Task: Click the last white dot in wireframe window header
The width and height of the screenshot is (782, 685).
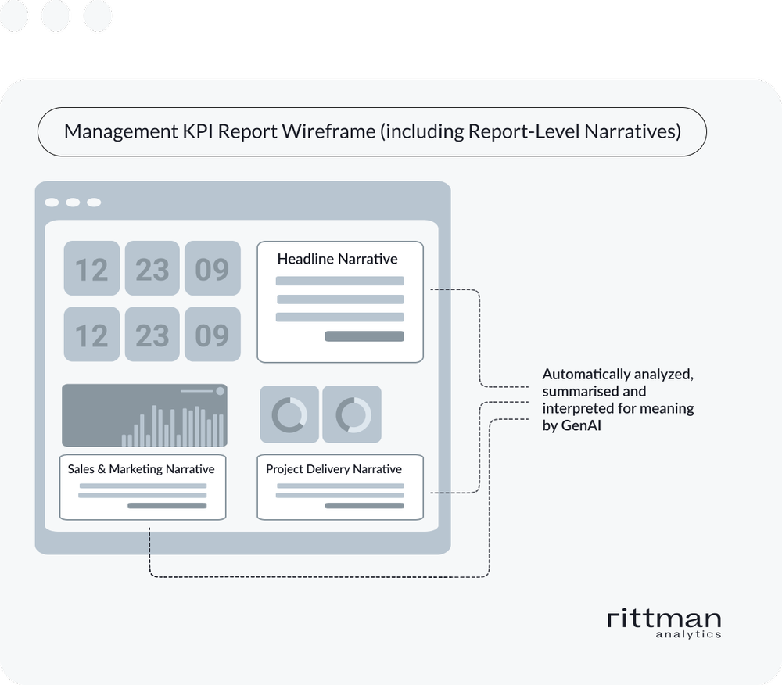Action: coord(94,203)
